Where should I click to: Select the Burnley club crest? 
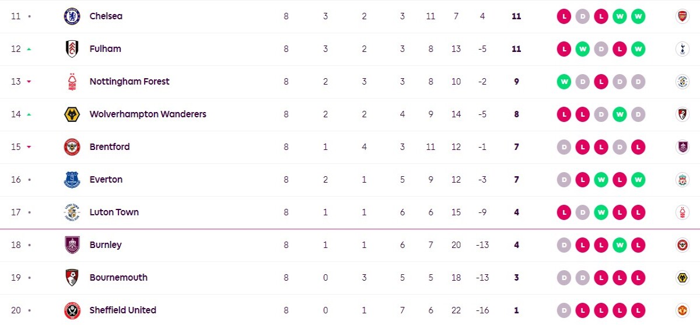72,245
